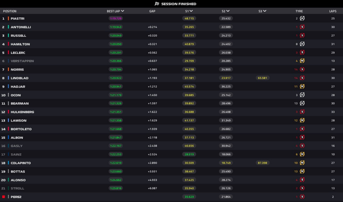Screen dimensions: 343x202
Task: Open the Best Lap column dropdown
Action: tap(123, 11)
